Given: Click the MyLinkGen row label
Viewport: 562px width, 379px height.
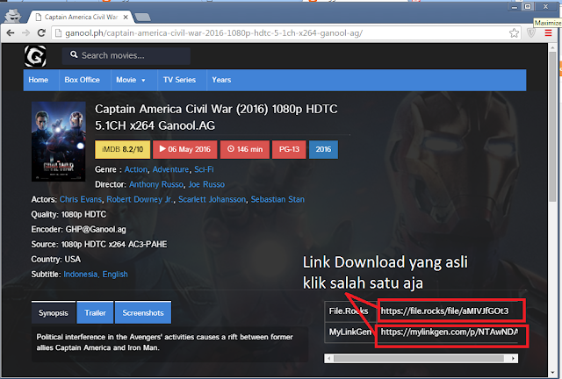Looking at the screenshot, I should click(x=349, y=333).
